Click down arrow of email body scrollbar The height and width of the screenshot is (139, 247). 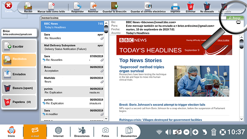tap(241, 119)
